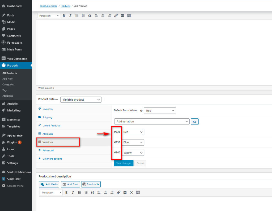Toggle toolbar in short description editor

[138, 193]
